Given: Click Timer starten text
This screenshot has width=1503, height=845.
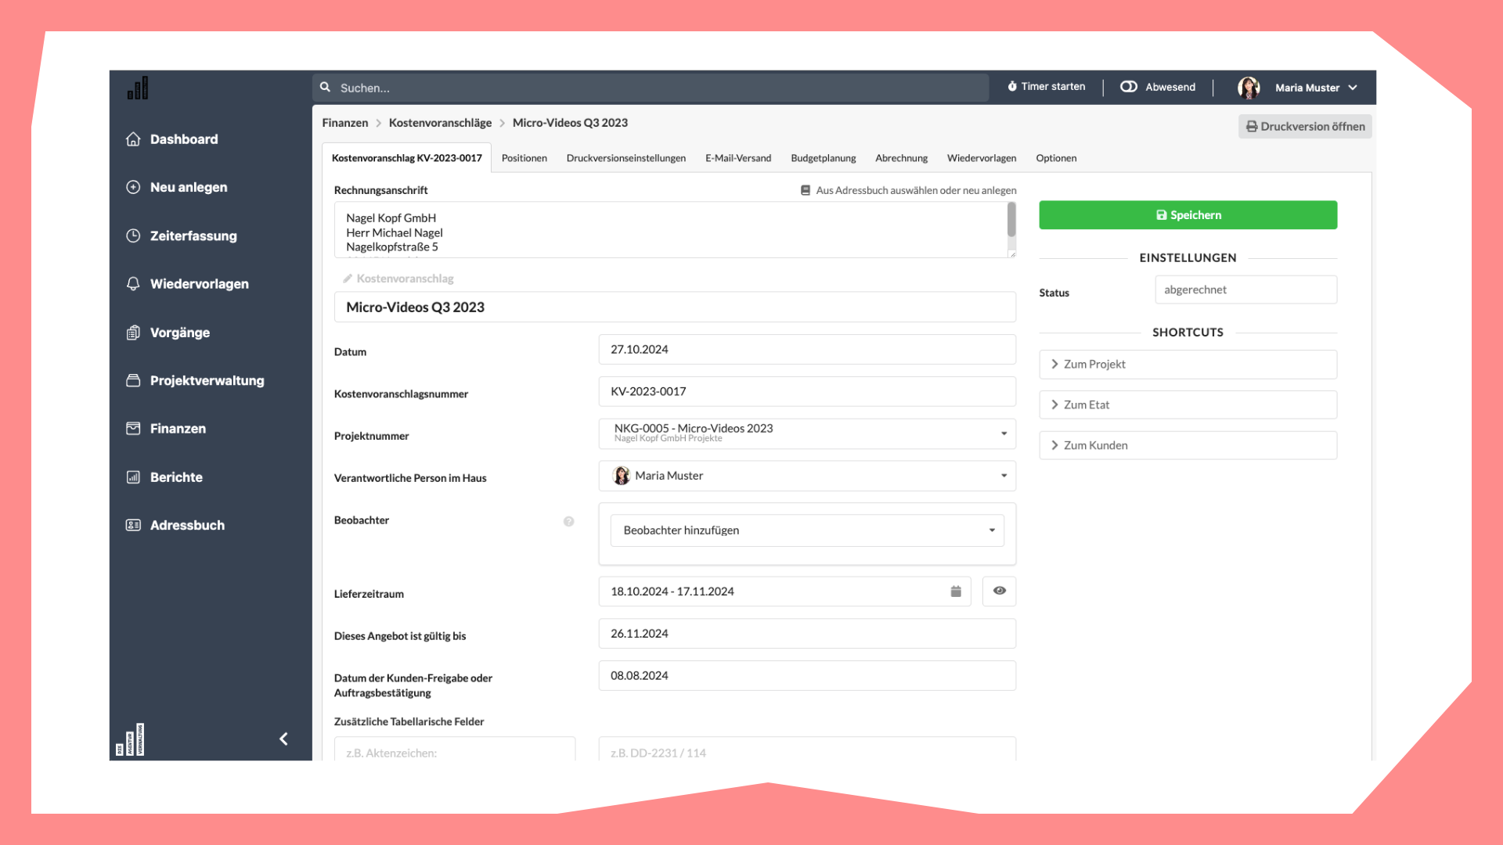Looking at the screenshot, I should 1053,87.
